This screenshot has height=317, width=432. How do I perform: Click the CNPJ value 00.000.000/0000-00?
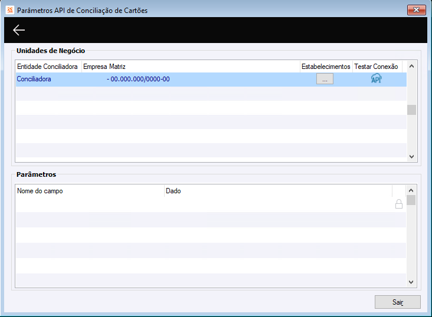pyautogui.click(x=140, y=79)
